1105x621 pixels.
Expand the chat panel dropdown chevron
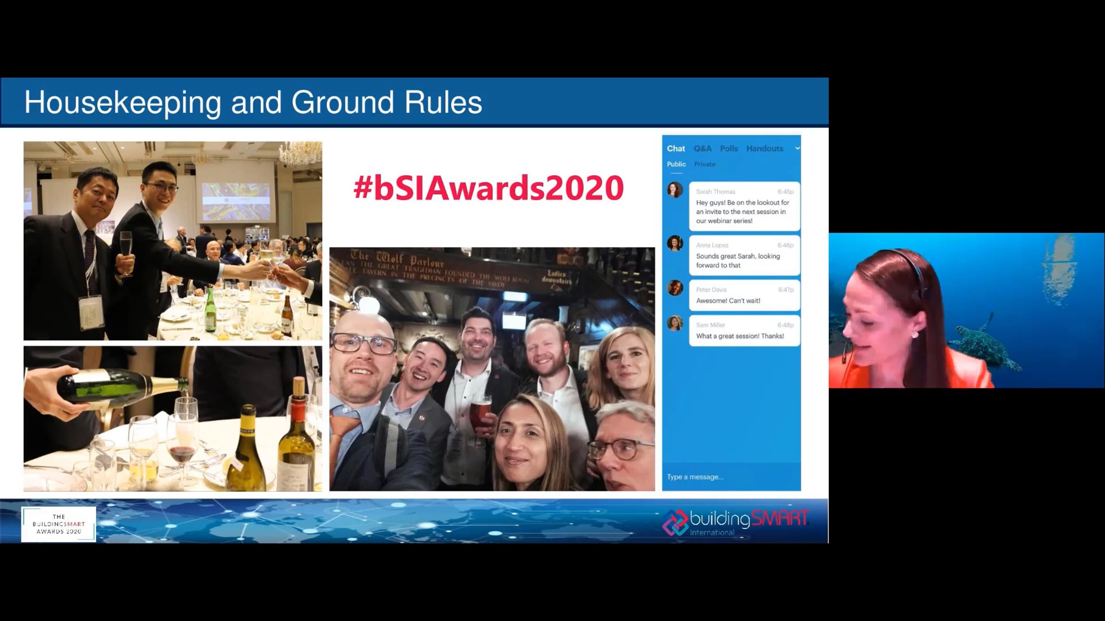coord(797,148)
